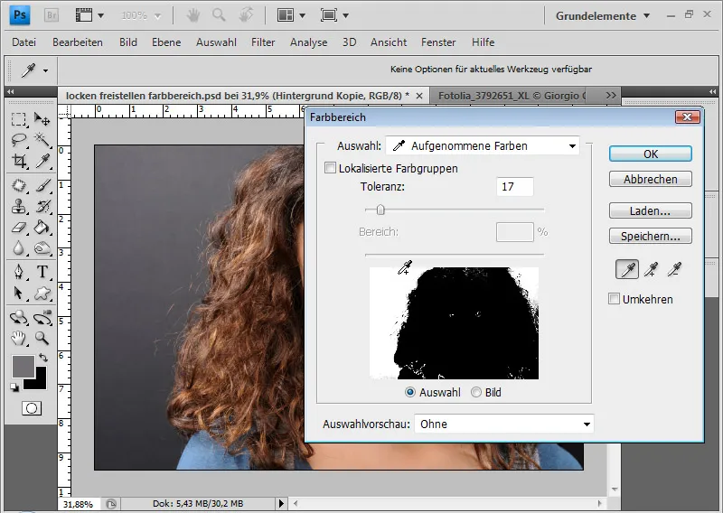Viewport: 723px width, 513px height.
Task: Select the History Brush tool
Action: [42, 207]
